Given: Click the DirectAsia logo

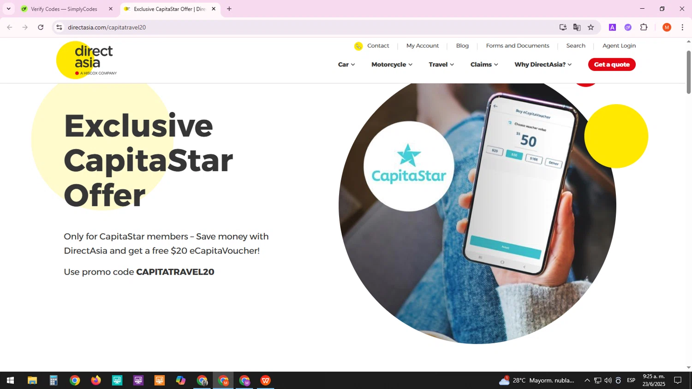Looking at the screenshot, I should tap(87, 60).
